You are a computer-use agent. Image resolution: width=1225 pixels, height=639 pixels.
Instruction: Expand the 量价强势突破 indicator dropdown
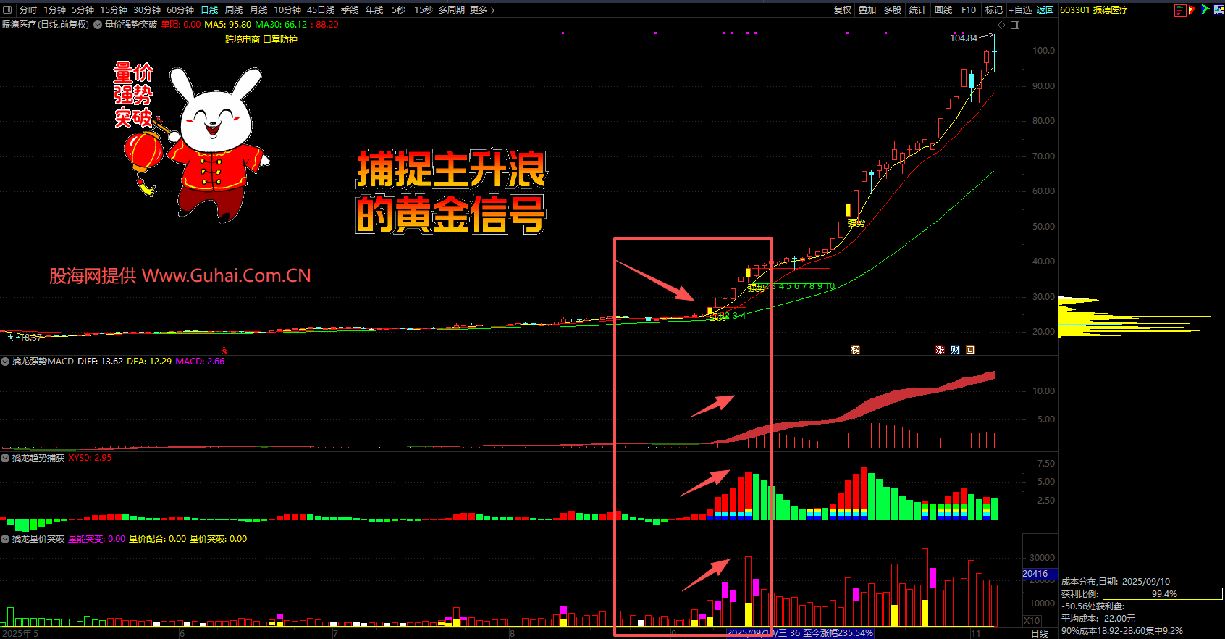tap(98, 25)
